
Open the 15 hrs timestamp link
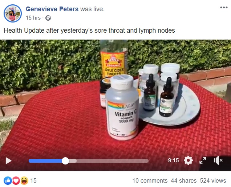click(33, 18)
